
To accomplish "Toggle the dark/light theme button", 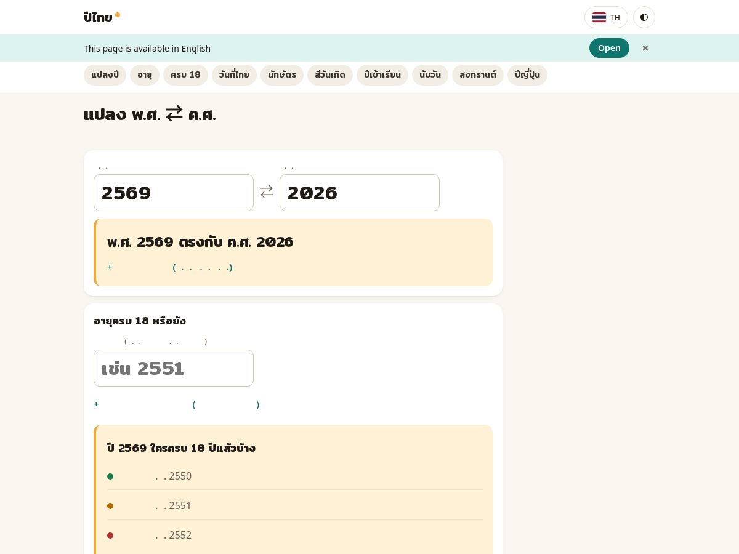I will (644, 17).
